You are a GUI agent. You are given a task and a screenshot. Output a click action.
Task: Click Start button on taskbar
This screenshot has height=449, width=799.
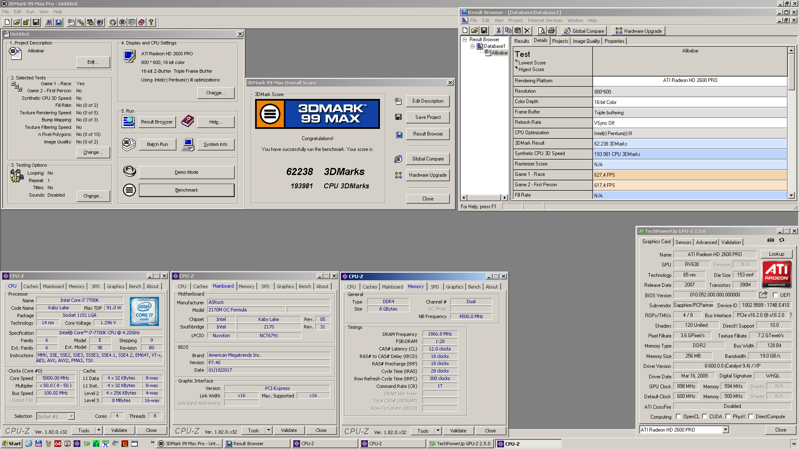coord(12,444)
